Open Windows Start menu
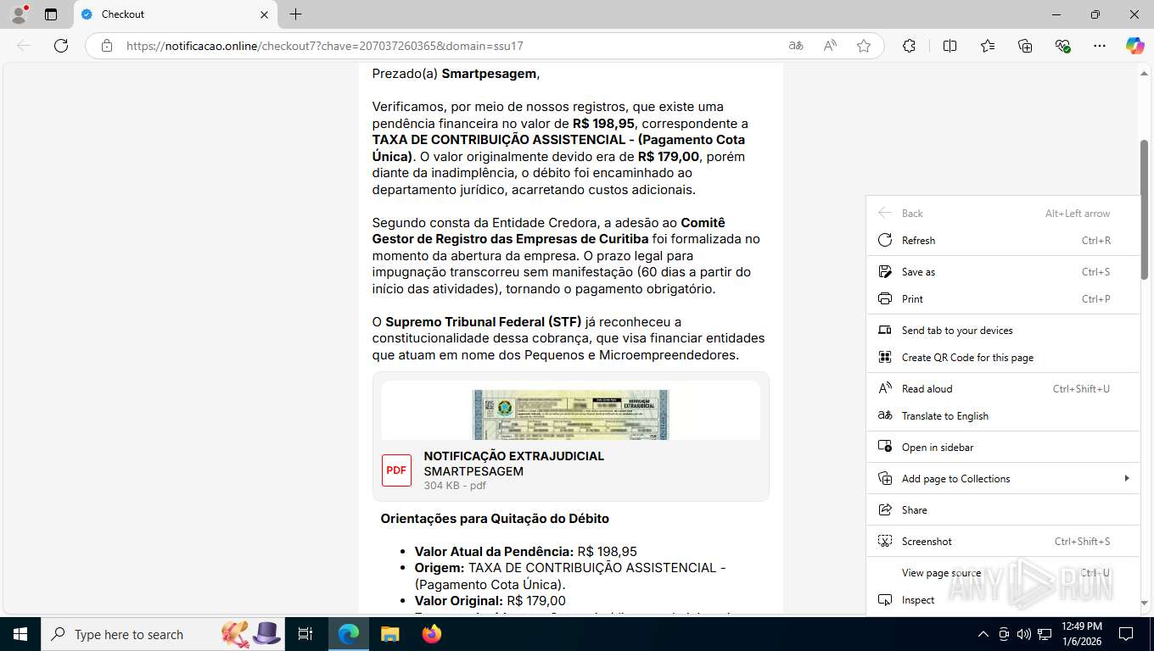1154x651 pixels. click(x=20, y=634)
